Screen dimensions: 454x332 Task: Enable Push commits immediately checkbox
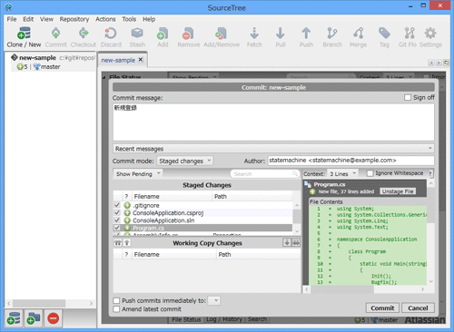coord(116,300)
